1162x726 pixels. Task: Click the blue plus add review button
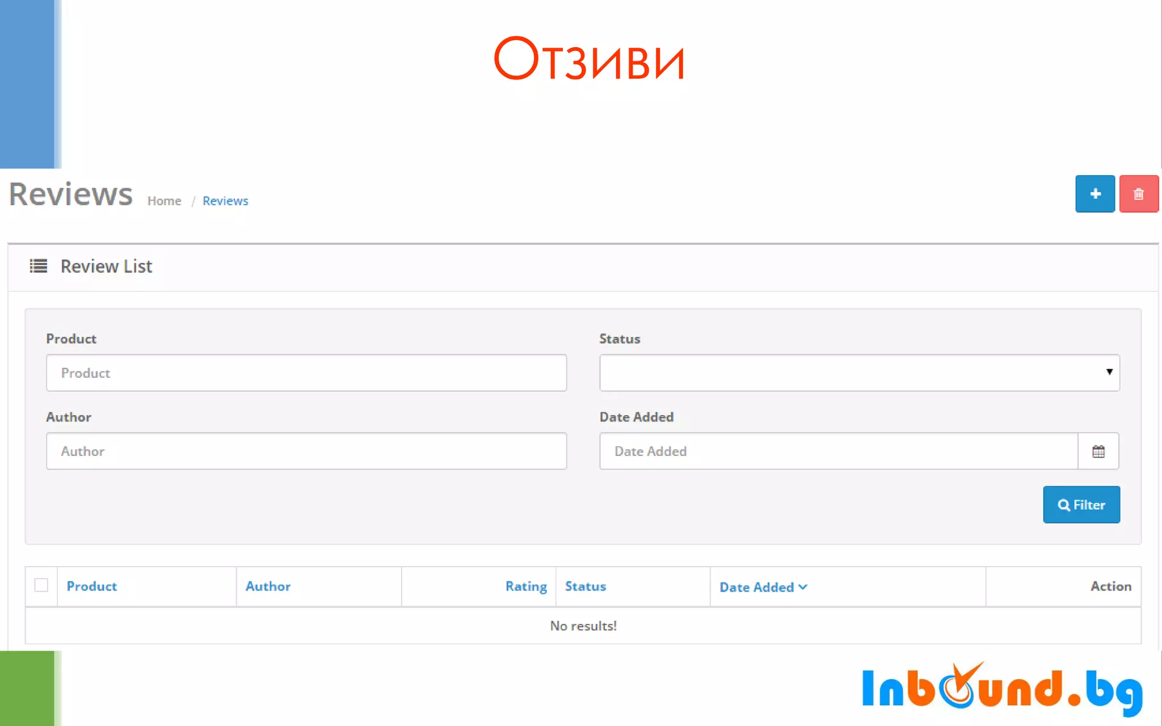[1095, 194]
